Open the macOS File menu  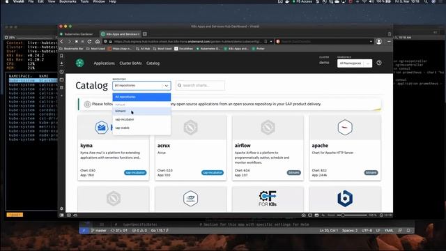[31, 1]
